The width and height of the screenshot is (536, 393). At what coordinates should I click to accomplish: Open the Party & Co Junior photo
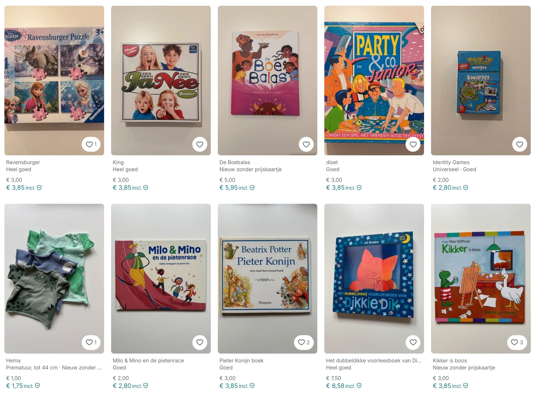[374, 81]
